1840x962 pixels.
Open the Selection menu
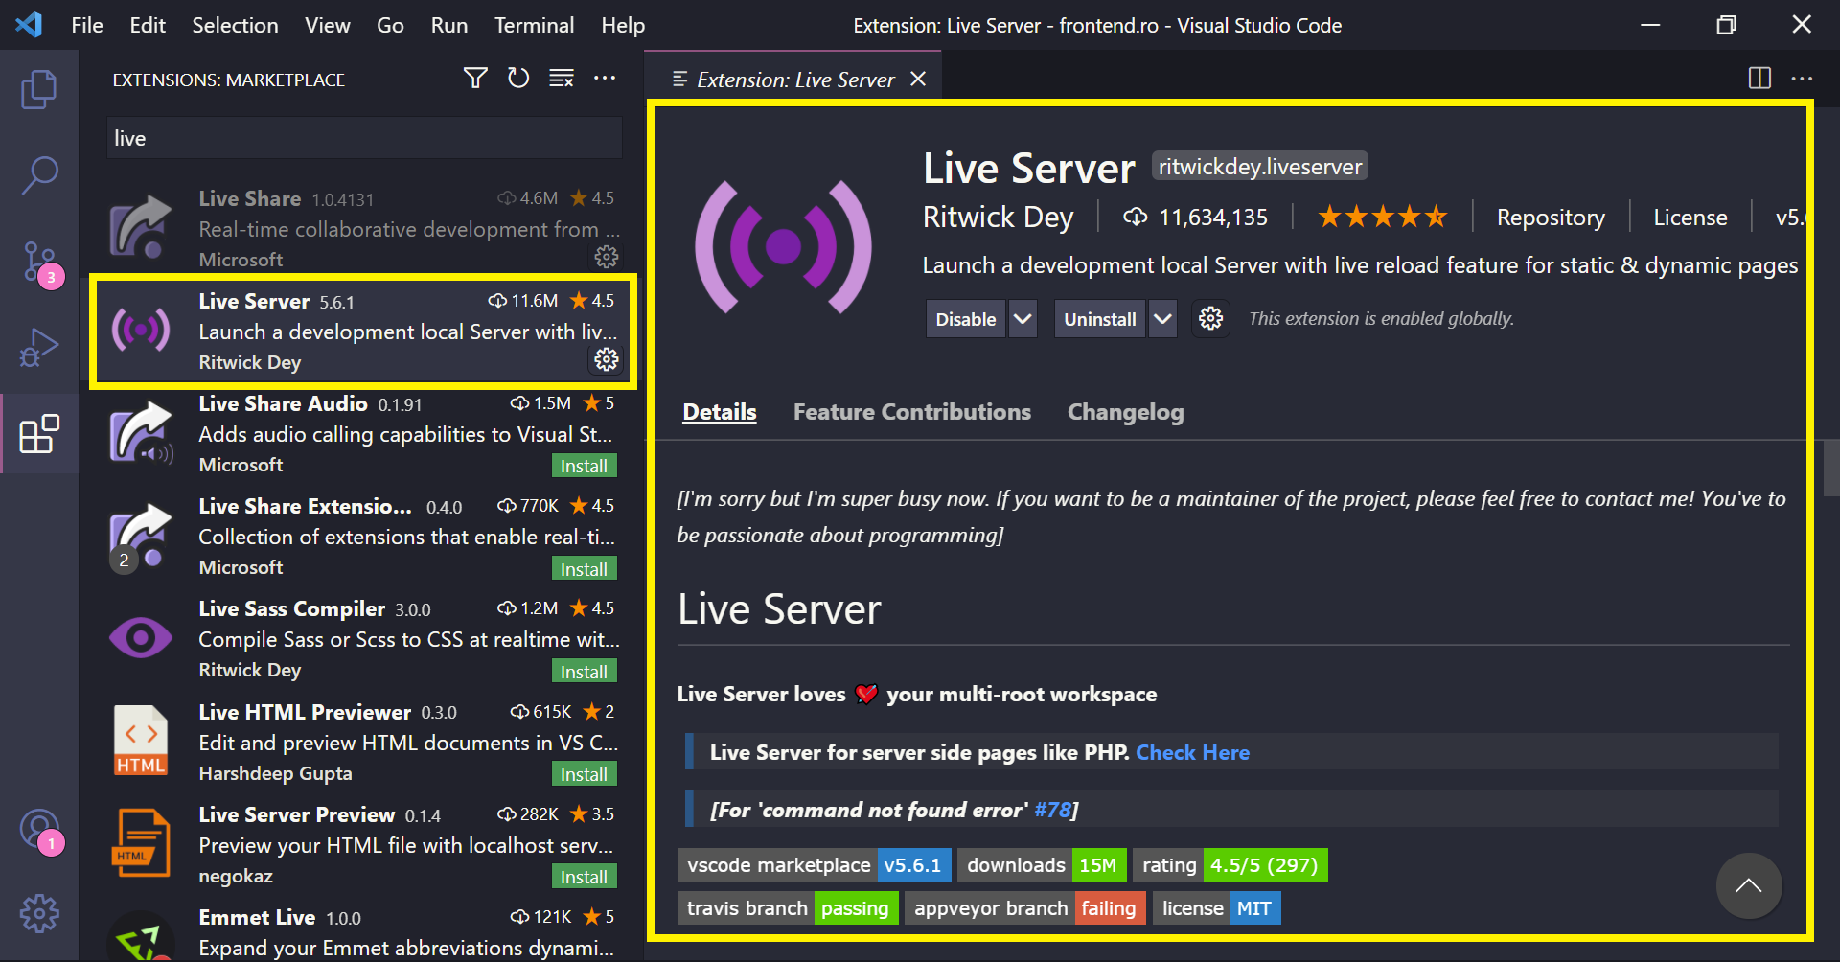coord(235,25)
